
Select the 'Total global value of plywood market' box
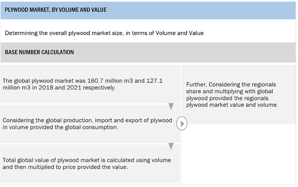pos(87,163)
